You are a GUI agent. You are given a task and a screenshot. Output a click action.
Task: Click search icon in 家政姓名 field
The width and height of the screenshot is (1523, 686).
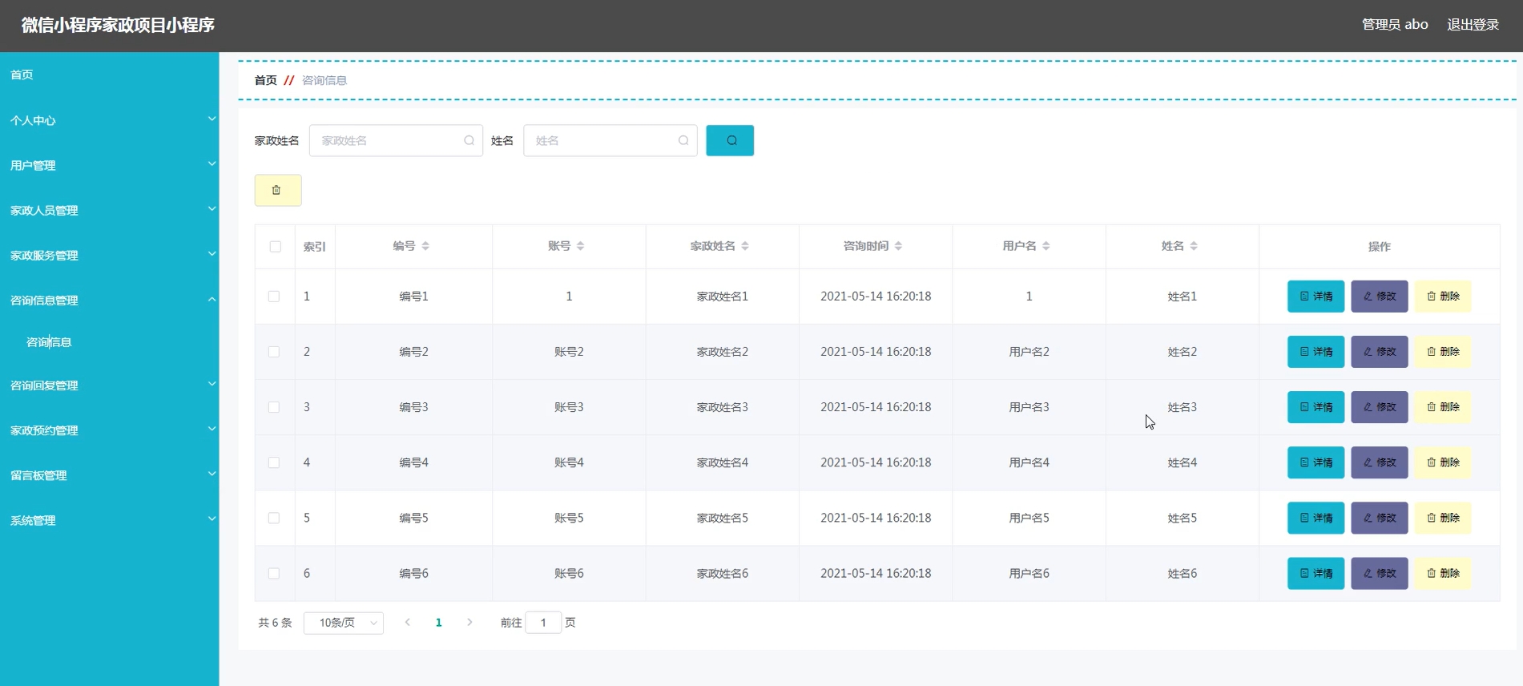(469, 140)
